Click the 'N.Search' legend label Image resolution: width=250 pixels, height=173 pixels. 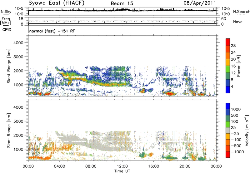click(x=241, y=12)
